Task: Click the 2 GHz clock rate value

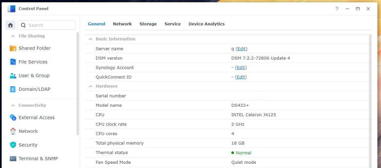Action: point(238,124)
